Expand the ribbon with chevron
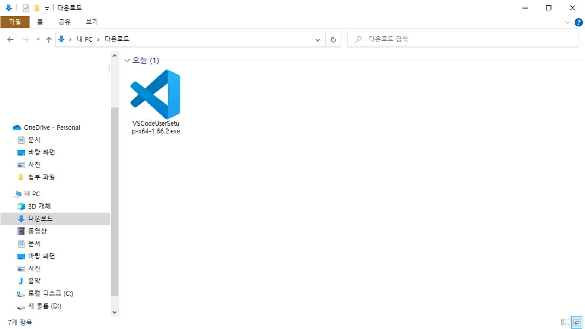Viewport: 585px width, 329px height. point(567,22)
